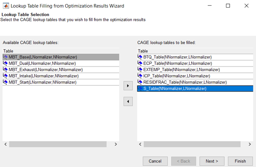This screenshot has width=256, height=167.
Task: Click the table icon beside ECP_Table
Action: tap(140, 63)
